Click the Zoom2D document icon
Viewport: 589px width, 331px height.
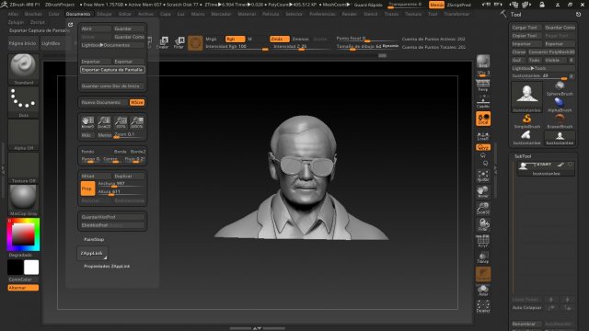pyautogui.click(x=104, y=122)
